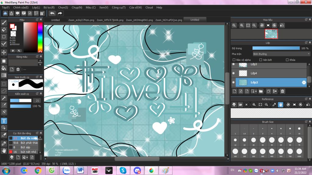The width and height of the screenshot is (312, 175).
Task: Flip the view in Hoa tiêu navigator
Action: pyautogui.click(x=282, y=26)
